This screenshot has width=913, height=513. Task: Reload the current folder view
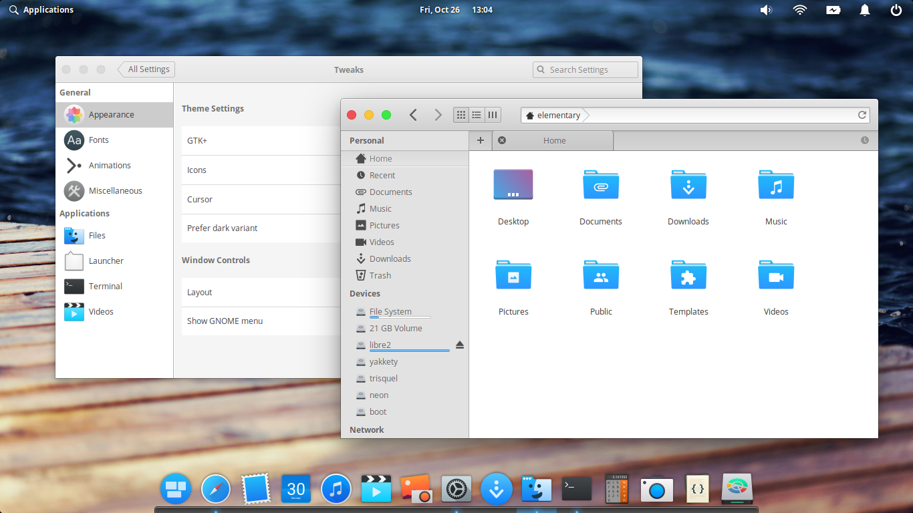pyautogui.click(x=862, y=114)
